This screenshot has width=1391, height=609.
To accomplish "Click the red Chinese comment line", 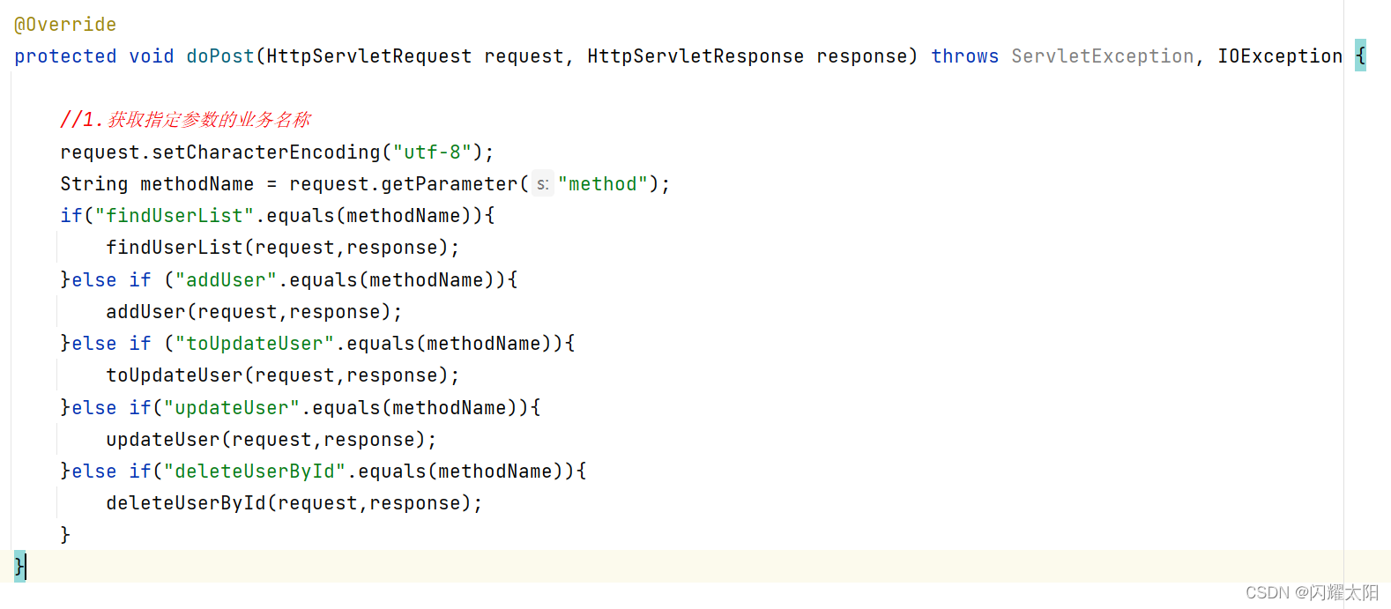I will (185, 120).
